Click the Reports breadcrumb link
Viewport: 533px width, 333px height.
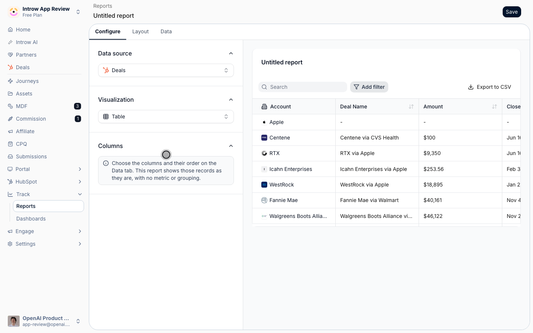click(103, 6)
